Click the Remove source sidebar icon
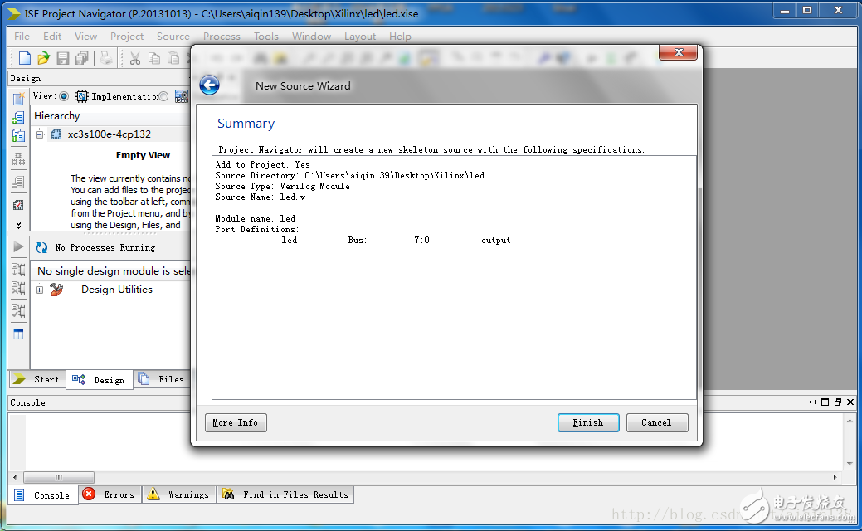 [x=18, y=182]
